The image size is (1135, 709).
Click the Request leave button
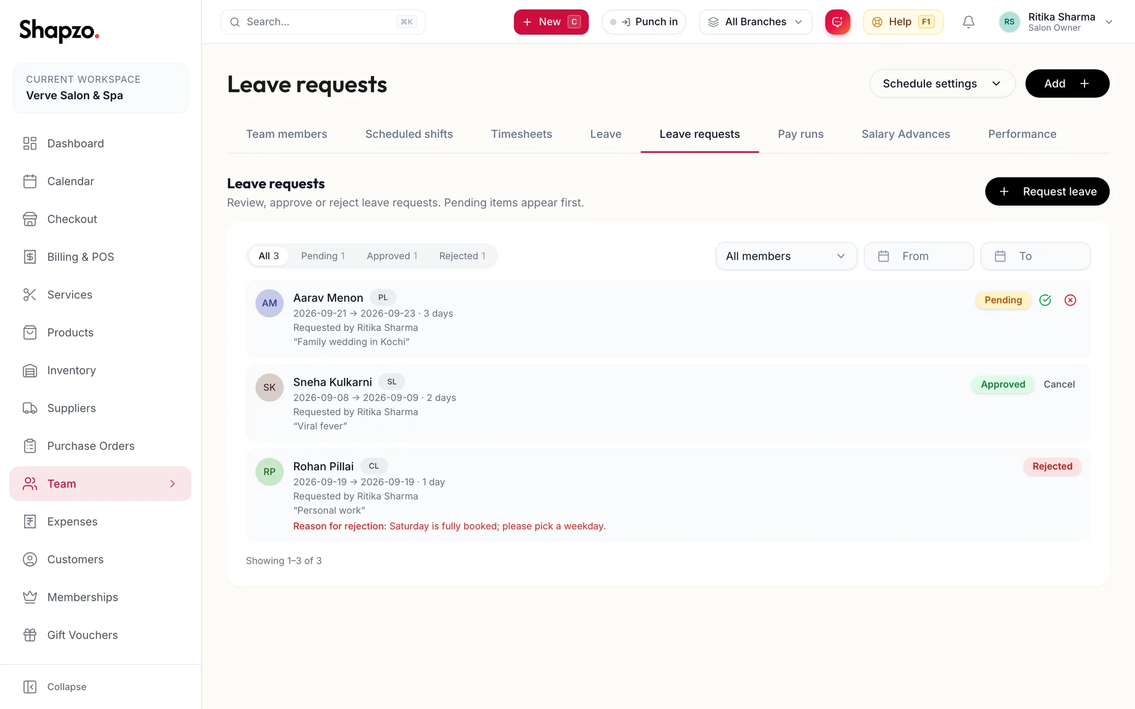coord(1047,192)
